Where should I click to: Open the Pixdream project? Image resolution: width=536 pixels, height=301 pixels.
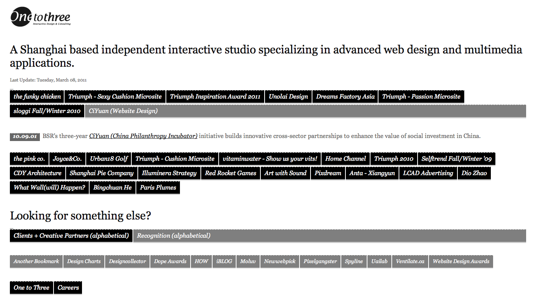[328, 173]
